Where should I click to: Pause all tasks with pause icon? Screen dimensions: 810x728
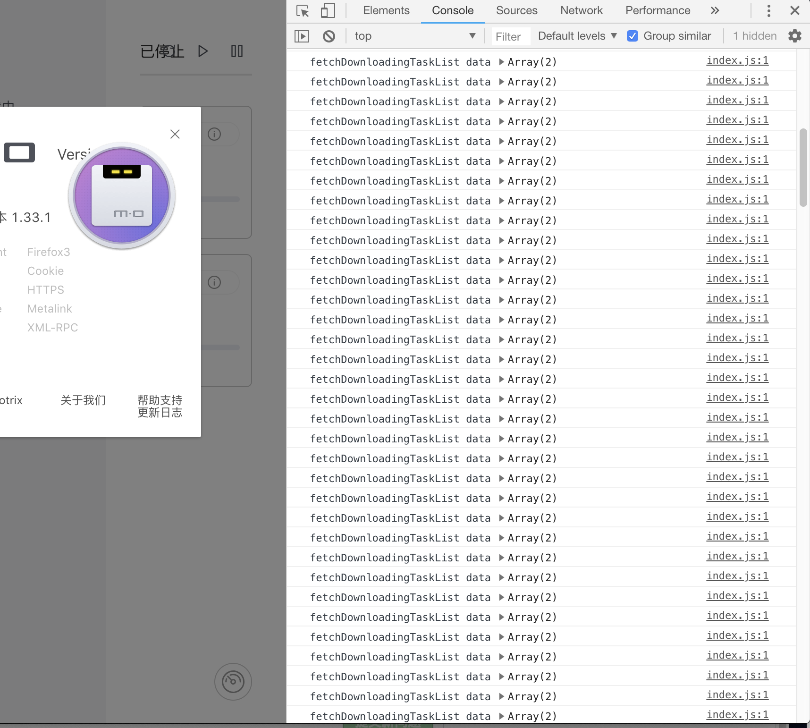pos(237,51)
